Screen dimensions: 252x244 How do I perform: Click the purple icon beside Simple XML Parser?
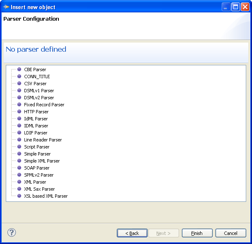19,160
